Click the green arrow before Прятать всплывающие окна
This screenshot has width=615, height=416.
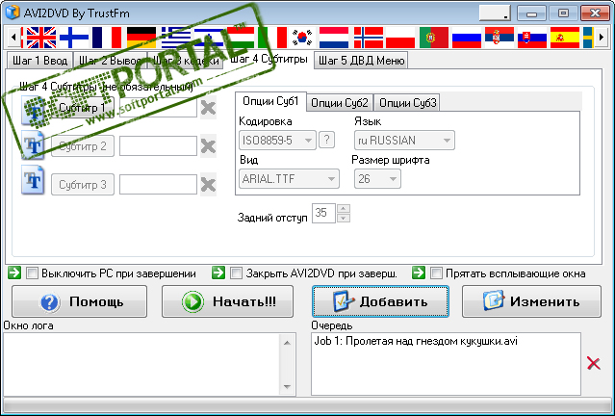pyautogui.click(x=419, y=273)
